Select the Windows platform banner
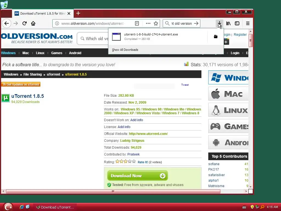This screenshot has height=211, width=281. point(228,77)
